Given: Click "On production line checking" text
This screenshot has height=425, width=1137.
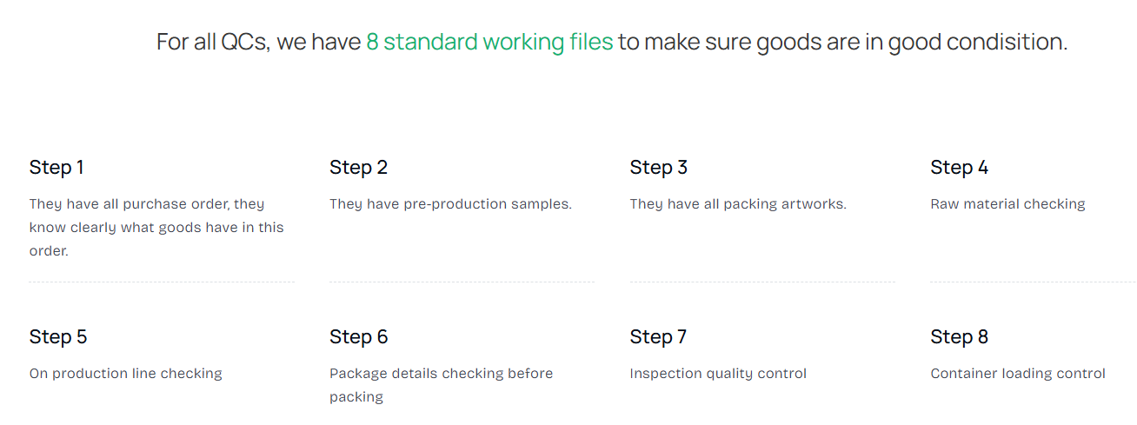Looking at the screenshot, I should (x=126, y=374).
